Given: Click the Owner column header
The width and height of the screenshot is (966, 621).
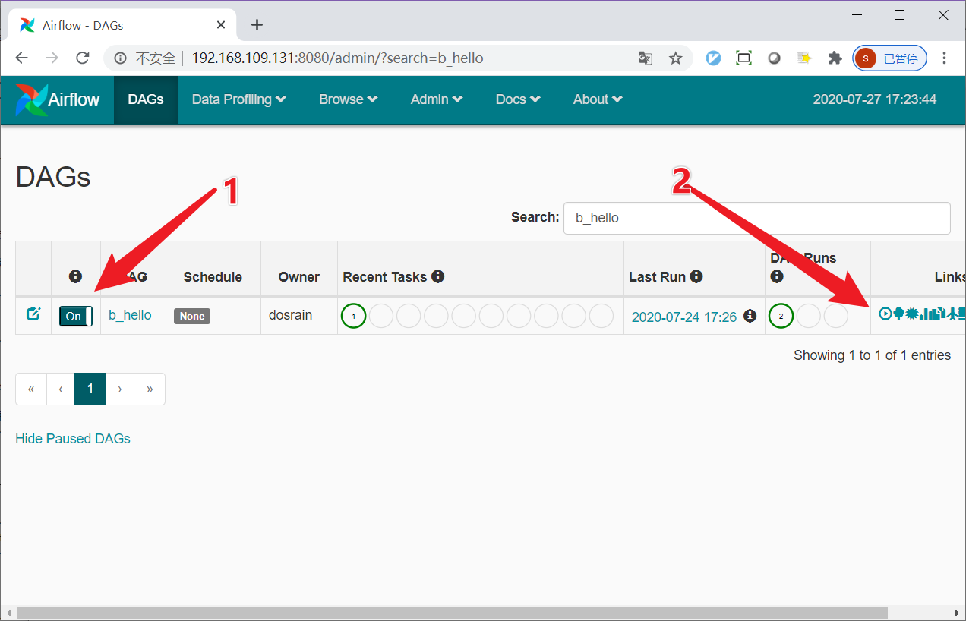Looking at the screenshot, I should click(x=298, y=276).
